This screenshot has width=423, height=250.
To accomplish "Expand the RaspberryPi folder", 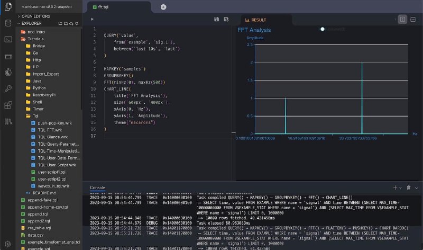I will [x=44, y=95].
